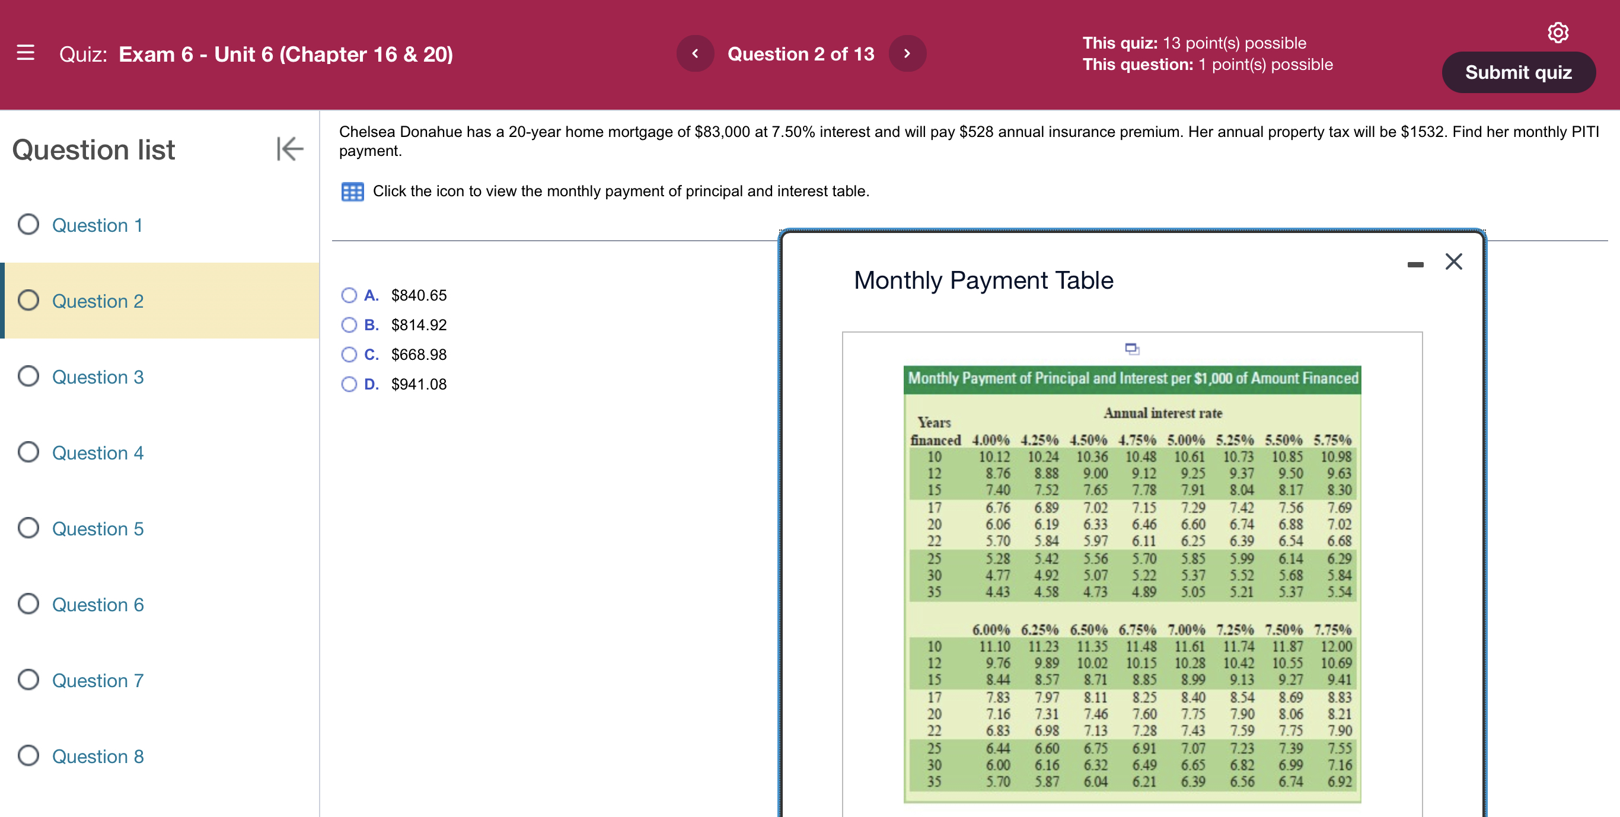This screenshot has height=817, width=1620.
Task: Open Question 3 from the list
Action: coord(97,376)
